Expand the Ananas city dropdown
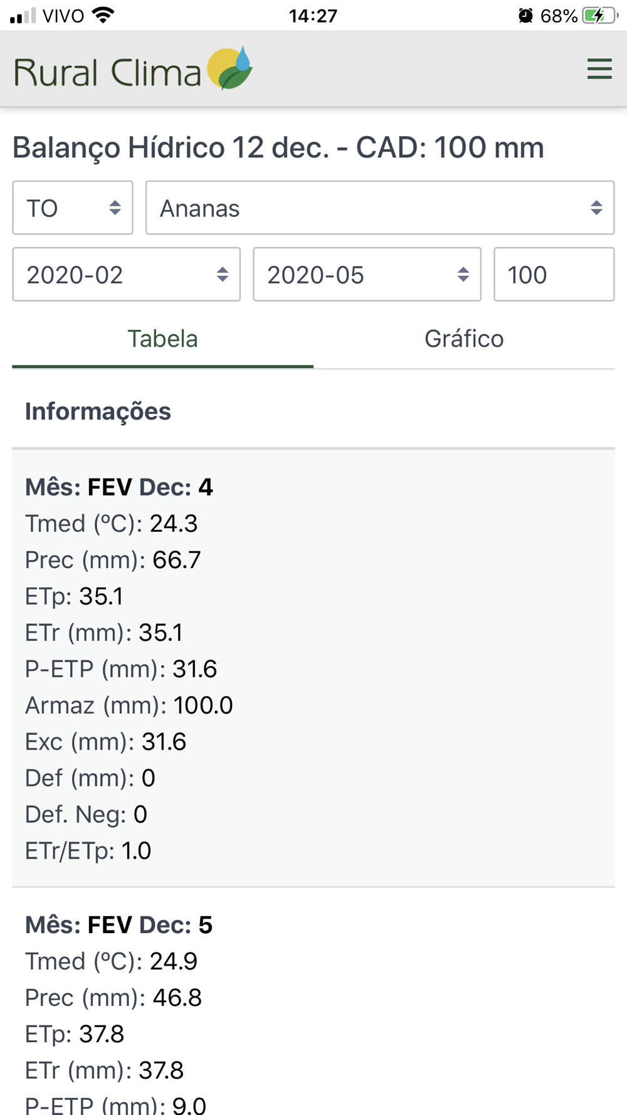 pos(380,208)
